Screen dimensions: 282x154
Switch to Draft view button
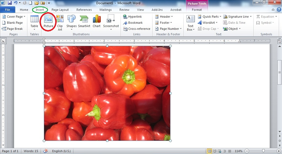tap(230, 151)
